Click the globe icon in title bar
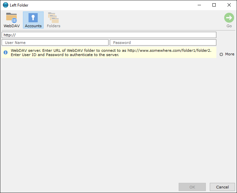 (5, 5)
